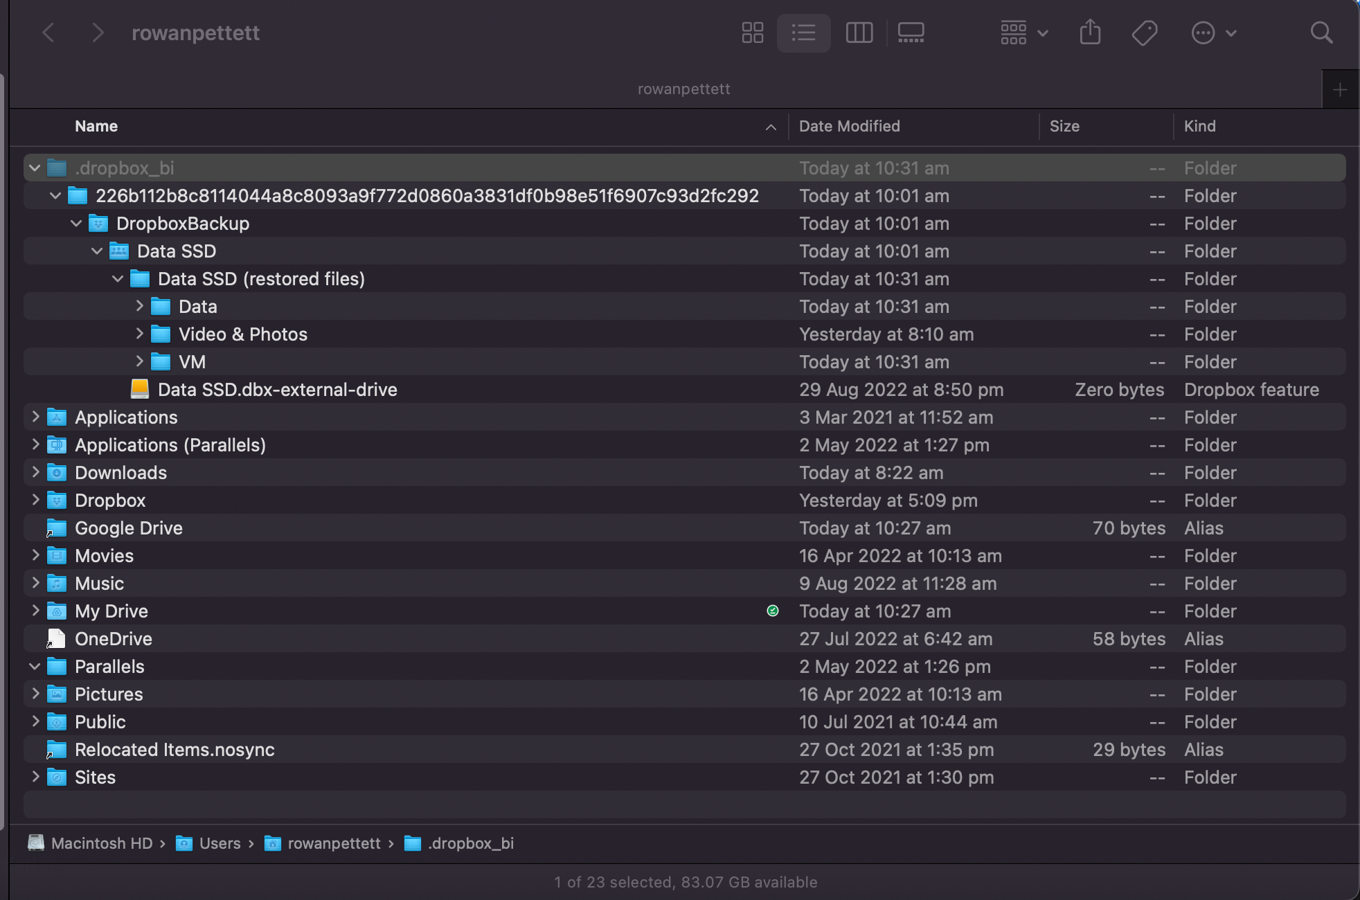Screen dimensions: 1360x900
Task: Select the Music folder icon
Action: (x=57, y=584)
